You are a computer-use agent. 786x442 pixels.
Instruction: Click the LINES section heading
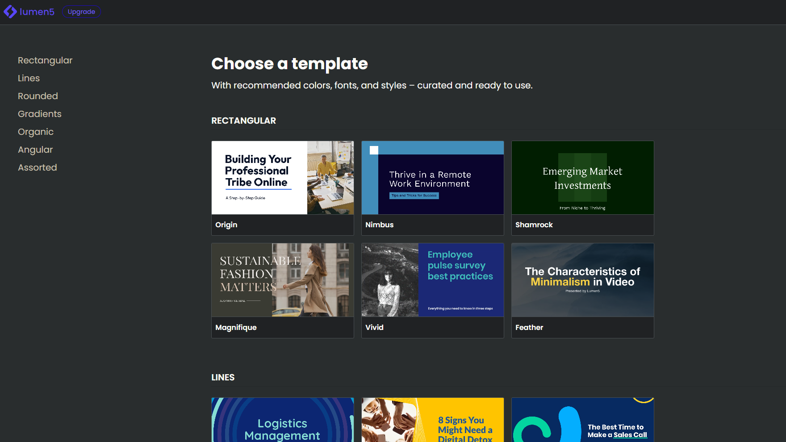click(x=223, y=377)
